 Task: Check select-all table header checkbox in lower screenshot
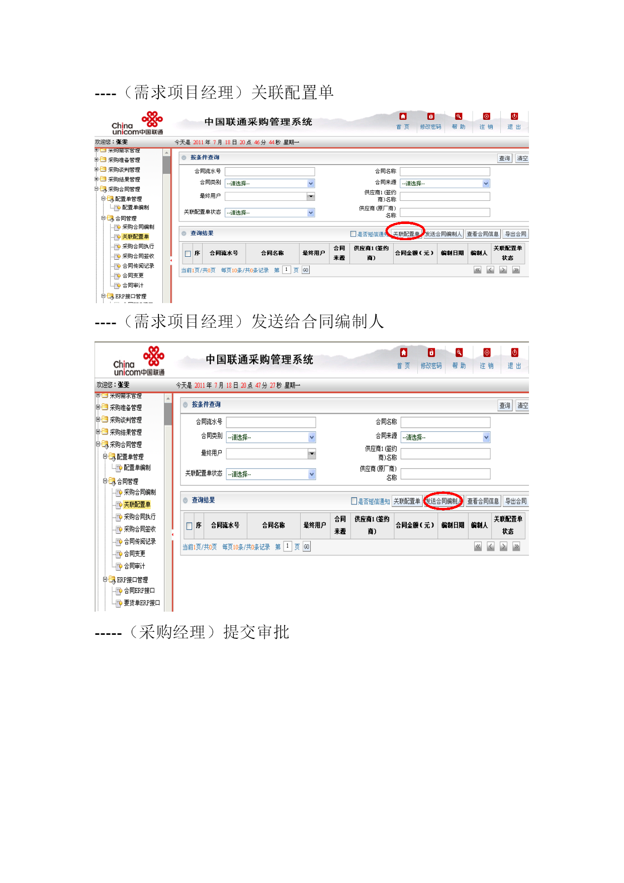(x=189, y=526)
